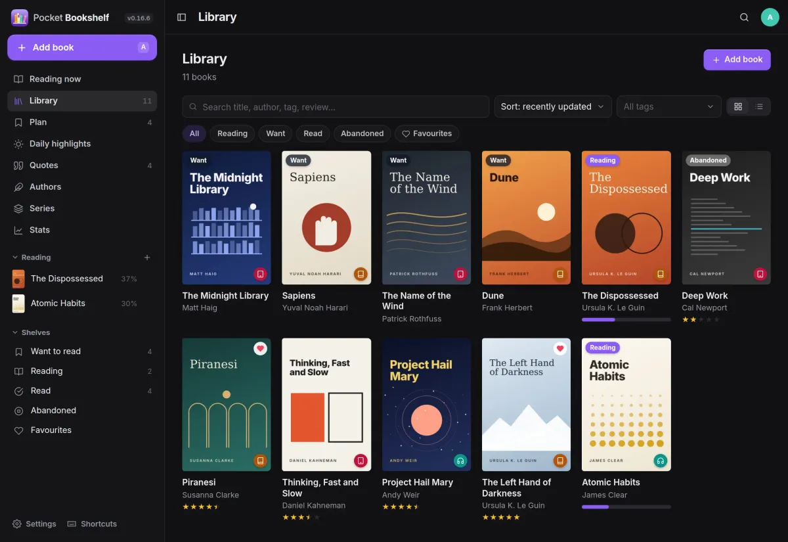Open the Want to read shelf

[x=82, y=351]
